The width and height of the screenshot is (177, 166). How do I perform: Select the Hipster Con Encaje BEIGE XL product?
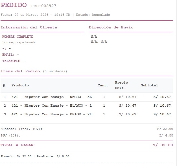[x=51, y=114]
